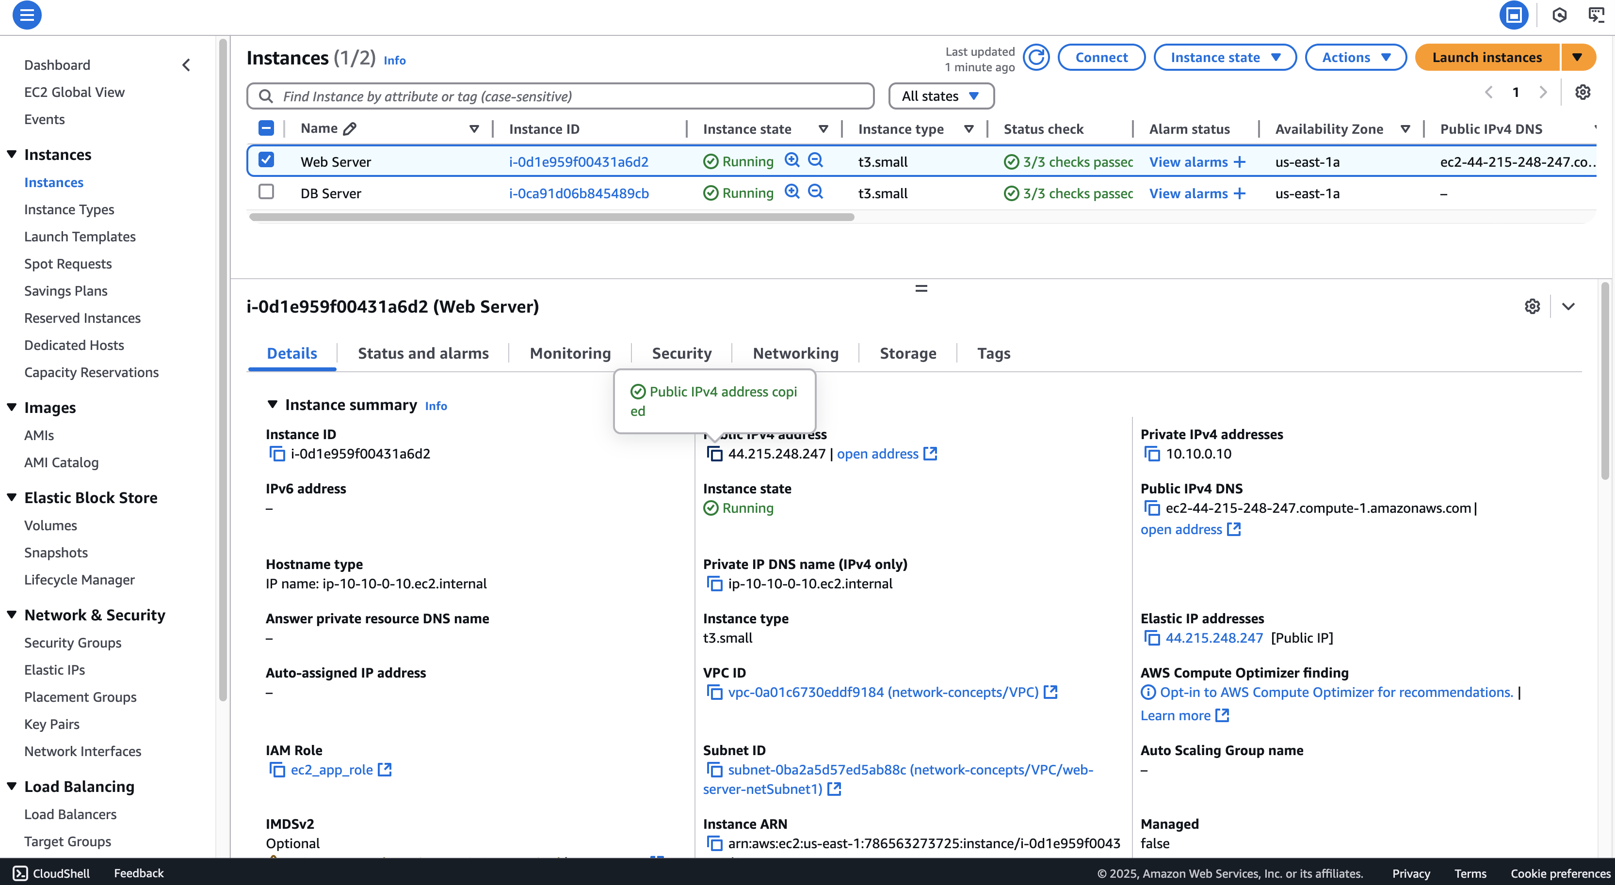This screenshot has height=885, width=1615.
Task: Copy private IP DNS name
Action: click(714, 584)
